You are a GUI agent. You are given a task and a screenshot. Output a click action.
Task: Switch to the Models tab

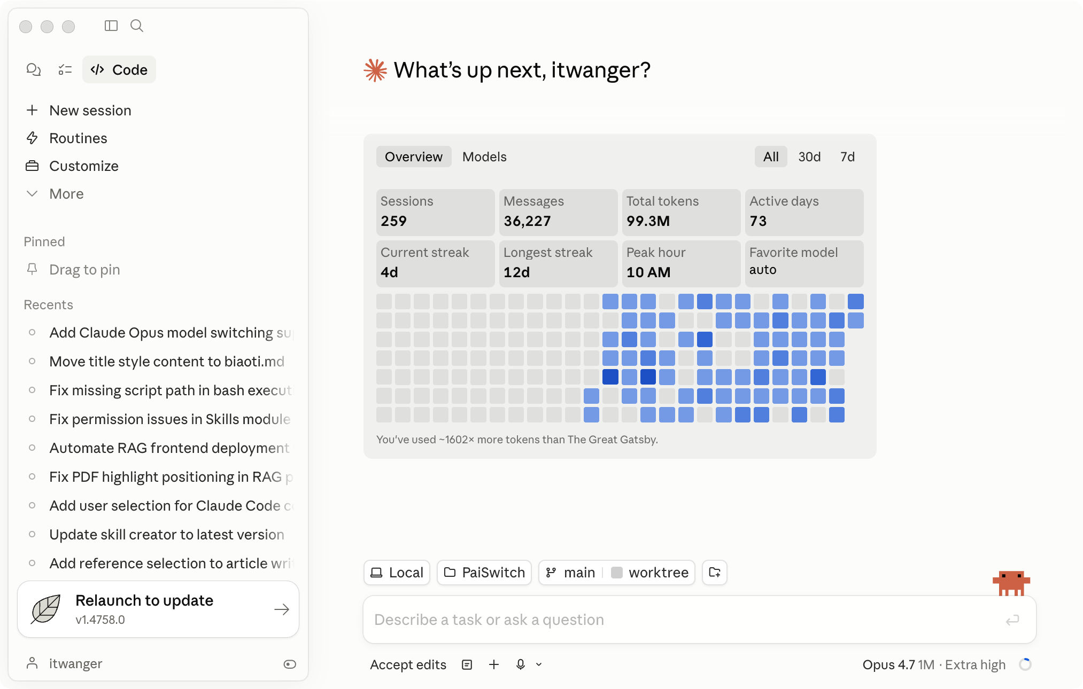(x=484, y=156)
